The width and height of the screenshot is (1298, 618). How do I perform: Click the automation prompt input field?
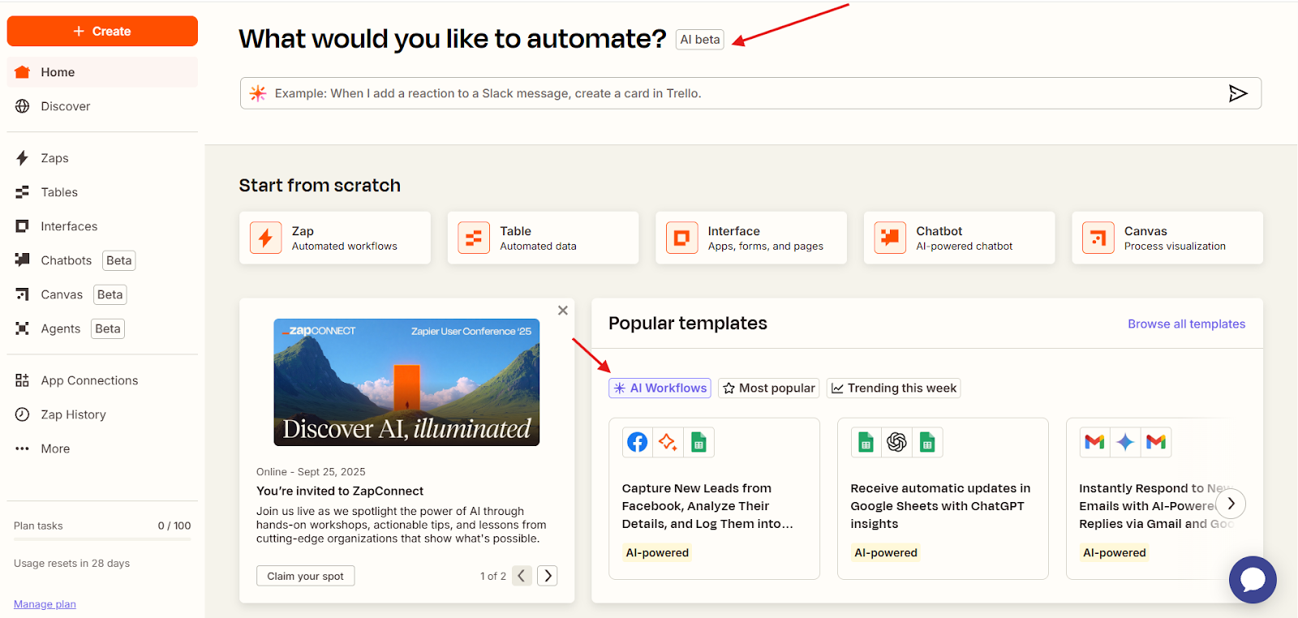[750, 93]
